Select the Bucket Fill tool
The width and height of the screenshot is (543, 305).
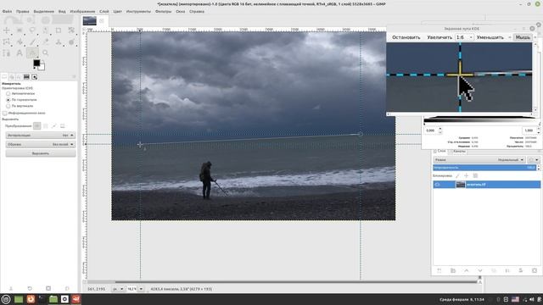(20, 42)
